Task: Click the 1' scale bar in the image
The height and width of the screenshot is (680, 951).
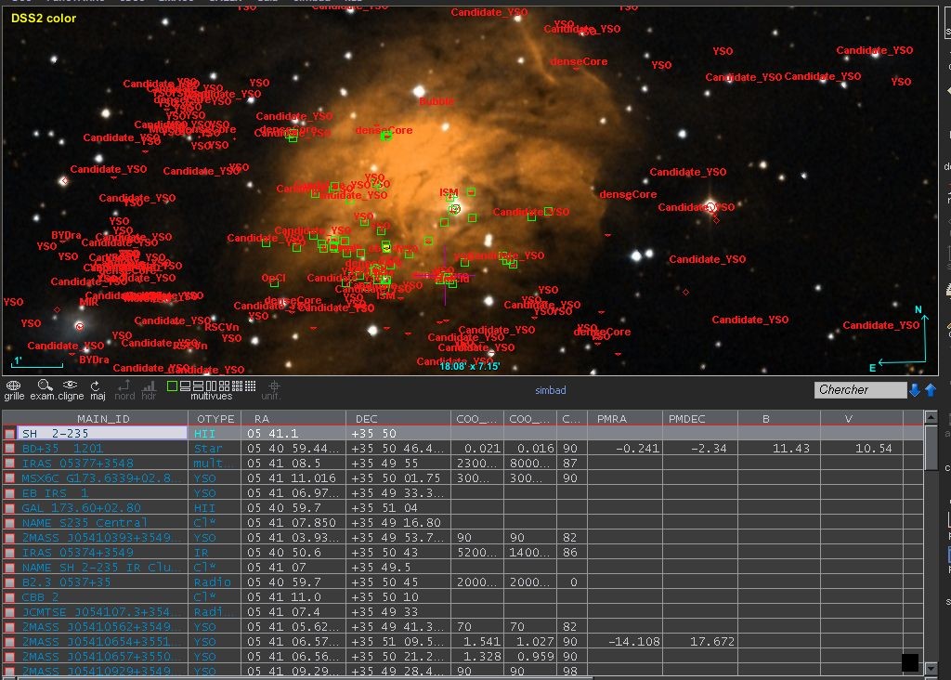Action: (x=37, y=362)
